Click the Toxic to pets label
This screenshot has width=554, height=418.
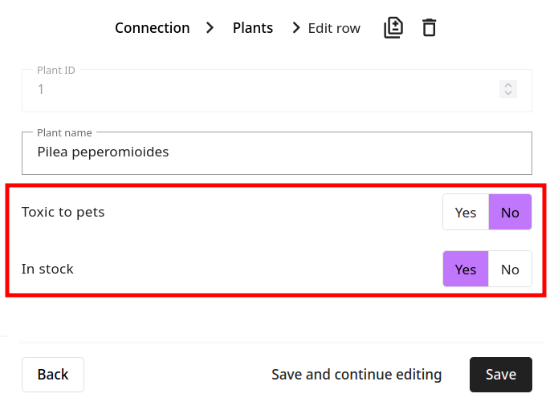(x=63, y=213)
